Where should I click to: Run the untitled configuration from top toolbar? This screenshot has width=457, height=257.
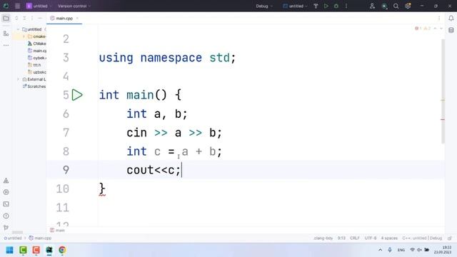point(326,6)
